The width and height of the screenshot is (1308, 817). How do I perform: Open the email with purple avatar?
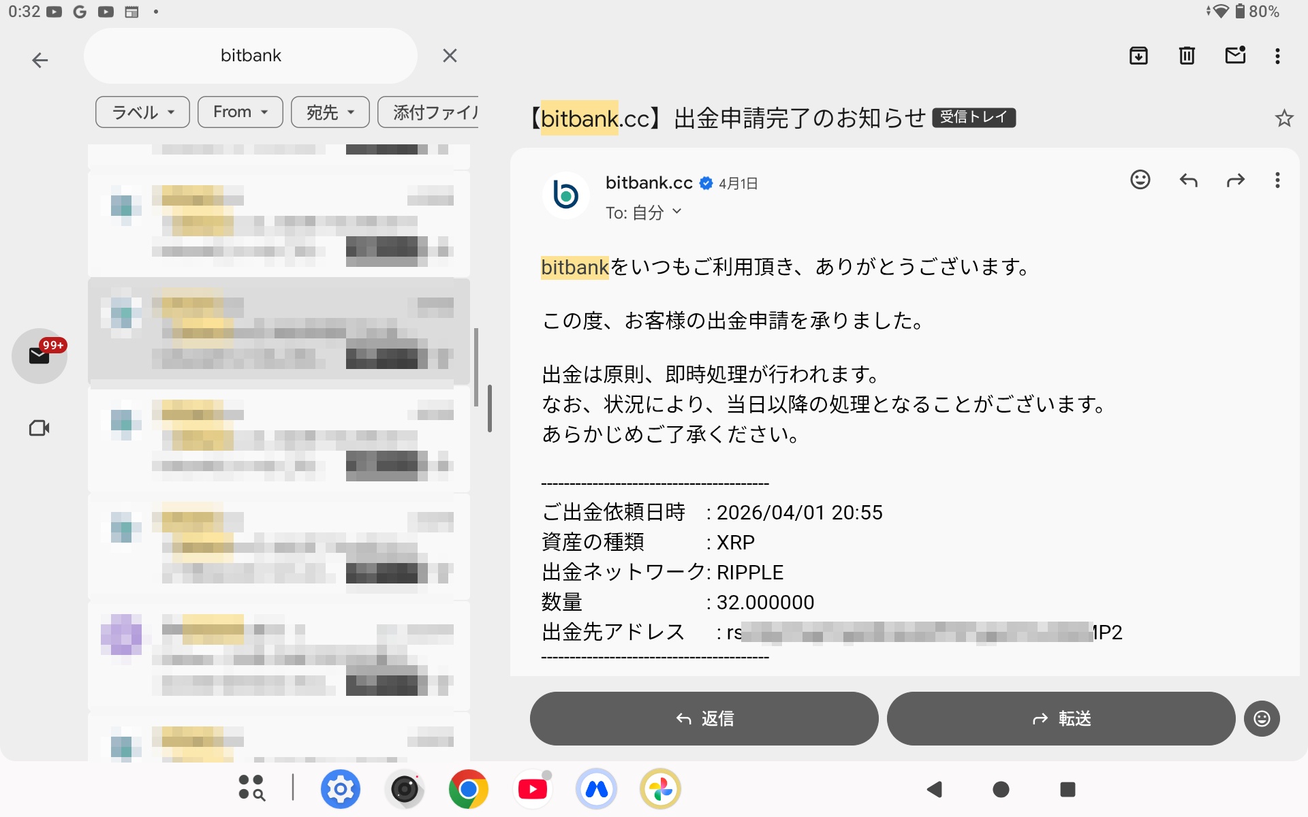tap(279, 656)
